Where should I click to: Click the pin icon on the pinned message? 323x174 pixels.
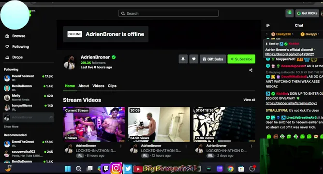pos(266,44)
